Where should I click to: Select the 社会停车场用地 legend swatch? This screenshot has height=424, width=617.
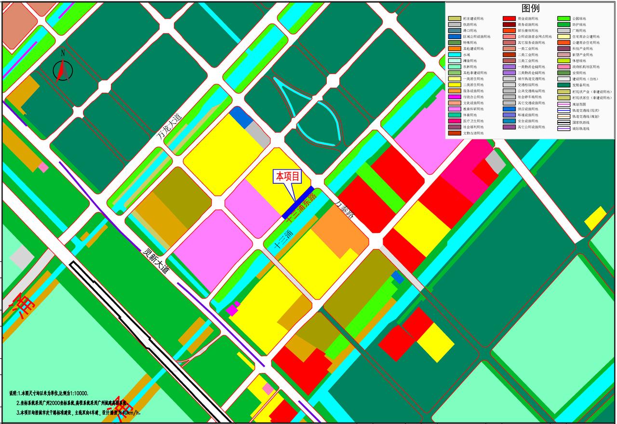pos(510,97)
